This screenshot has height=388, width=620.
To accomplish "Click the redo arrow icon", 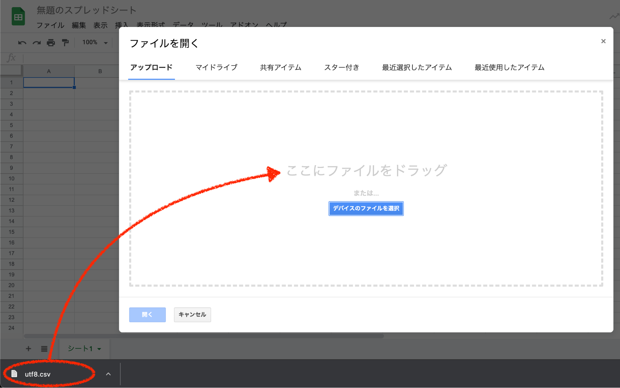I will click(x=37, y=42).
